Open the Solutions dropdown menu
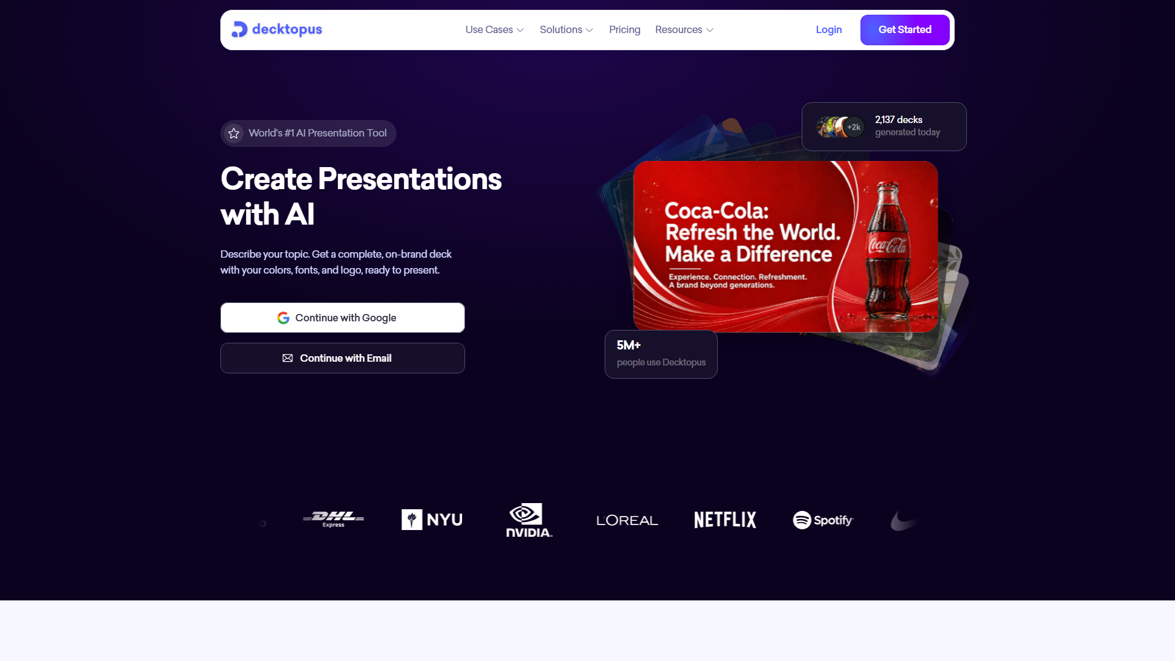1175x661 pixels. 566,29
